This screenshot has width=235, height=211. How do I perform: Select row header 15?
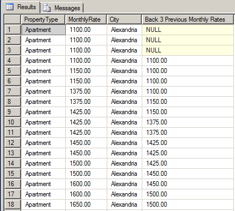tap(12, 174)
